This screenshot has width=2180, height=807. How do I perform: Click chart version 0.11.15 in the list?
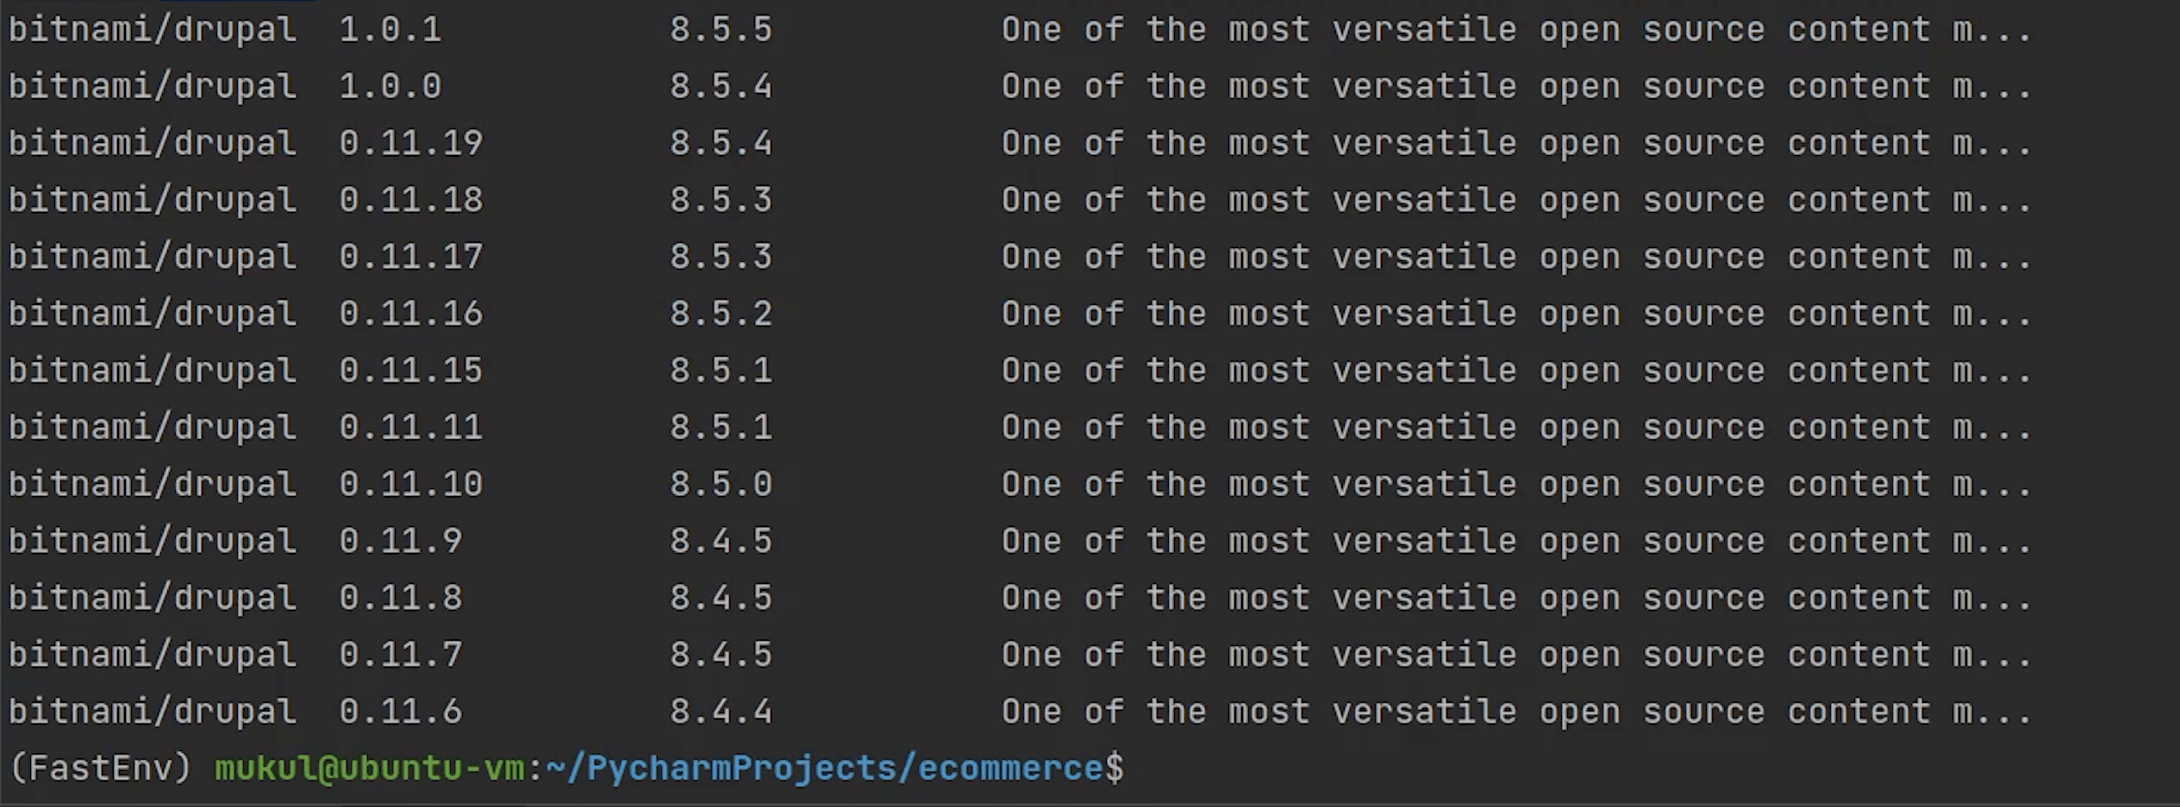410,371
